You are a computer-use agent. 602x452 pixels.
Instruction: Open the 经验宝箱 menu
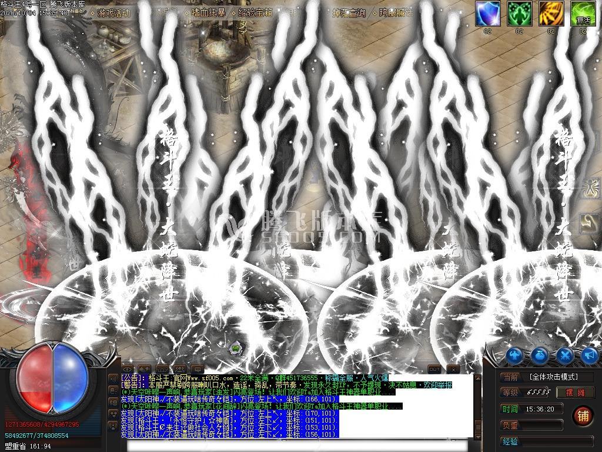point(255,13)
